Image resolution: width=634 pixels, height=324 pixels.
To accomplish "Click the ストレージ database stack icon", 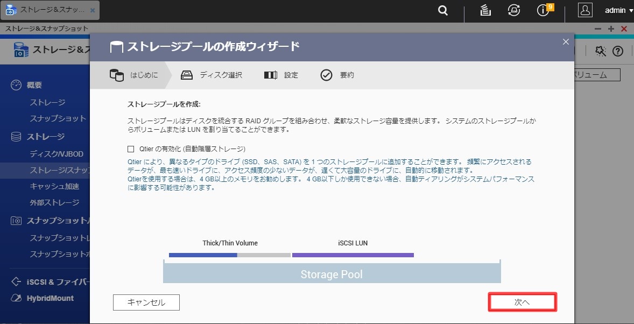I will coord(16,137).
